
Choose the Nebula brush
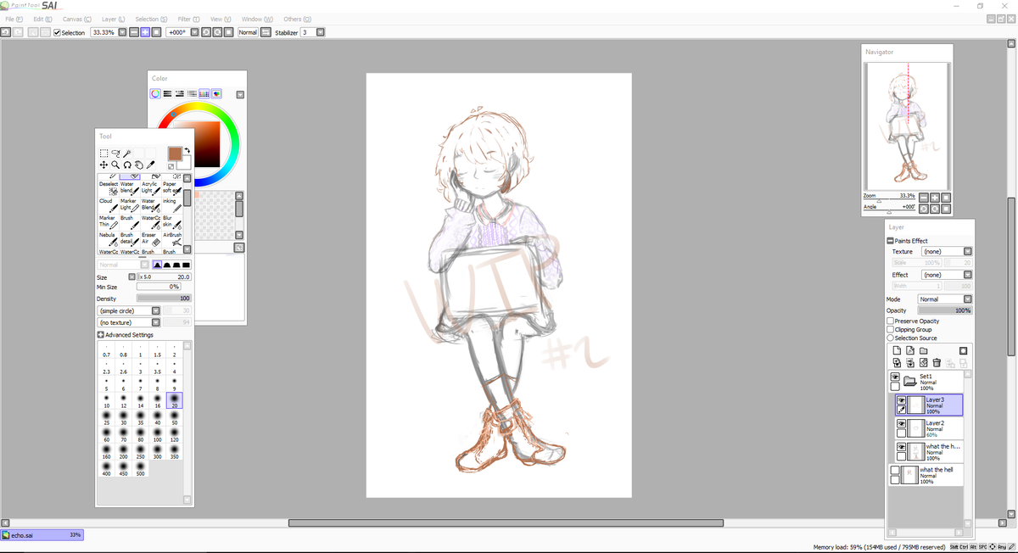click(109, 238)
